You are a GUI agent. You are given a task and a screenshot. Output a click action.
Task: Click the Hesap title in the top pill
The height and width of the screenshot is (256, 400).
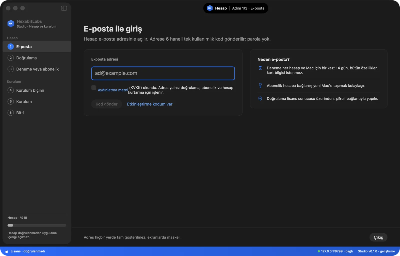click(x=221, y=8)
